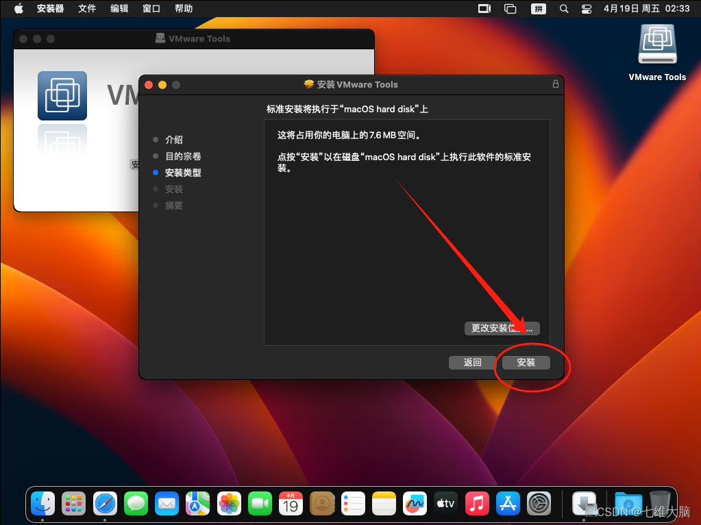Click the 更改安装位置 button
Viewport: 701px width, 525px height.
[502, 328]
